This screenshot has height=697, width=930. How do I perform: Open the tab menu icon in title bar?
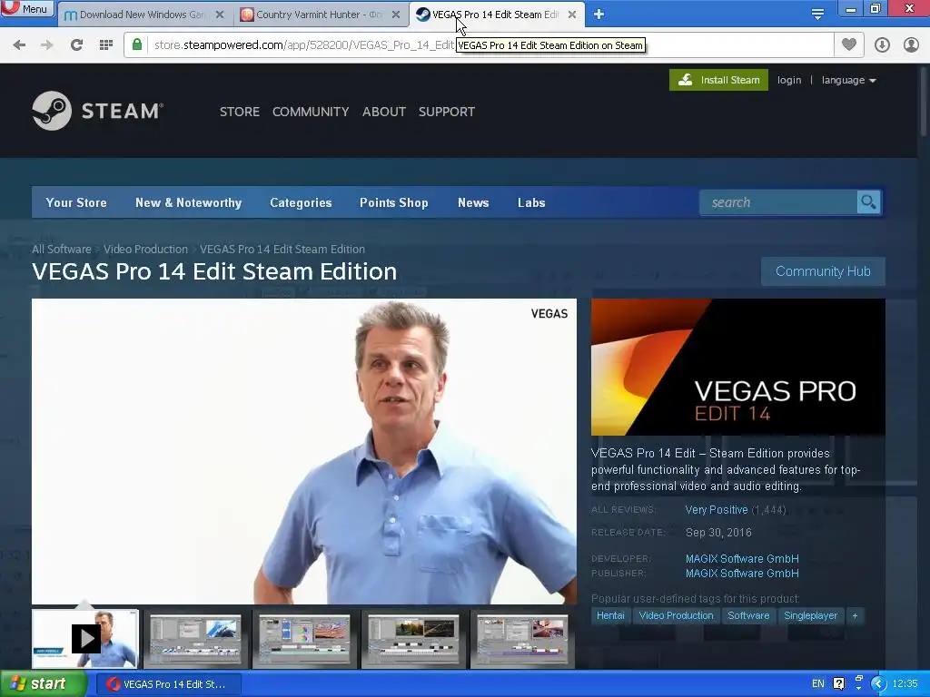click(818, 15)
